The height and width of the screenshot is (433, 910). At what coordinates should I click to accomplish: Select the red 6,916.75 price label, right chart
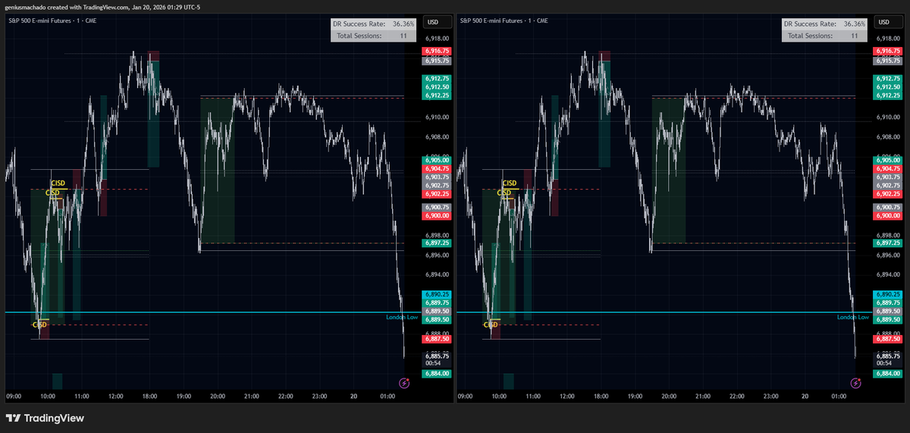(888, 52)
